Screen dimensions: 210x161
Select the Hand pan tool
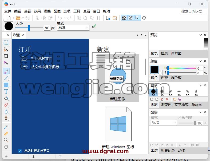(6, 147)
